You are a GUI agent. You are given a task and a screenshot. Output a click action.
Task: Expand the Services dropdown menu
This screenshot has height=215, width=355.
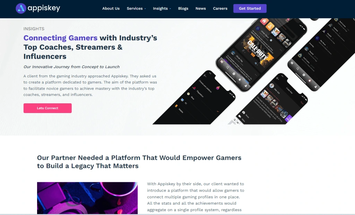[136, 8]
